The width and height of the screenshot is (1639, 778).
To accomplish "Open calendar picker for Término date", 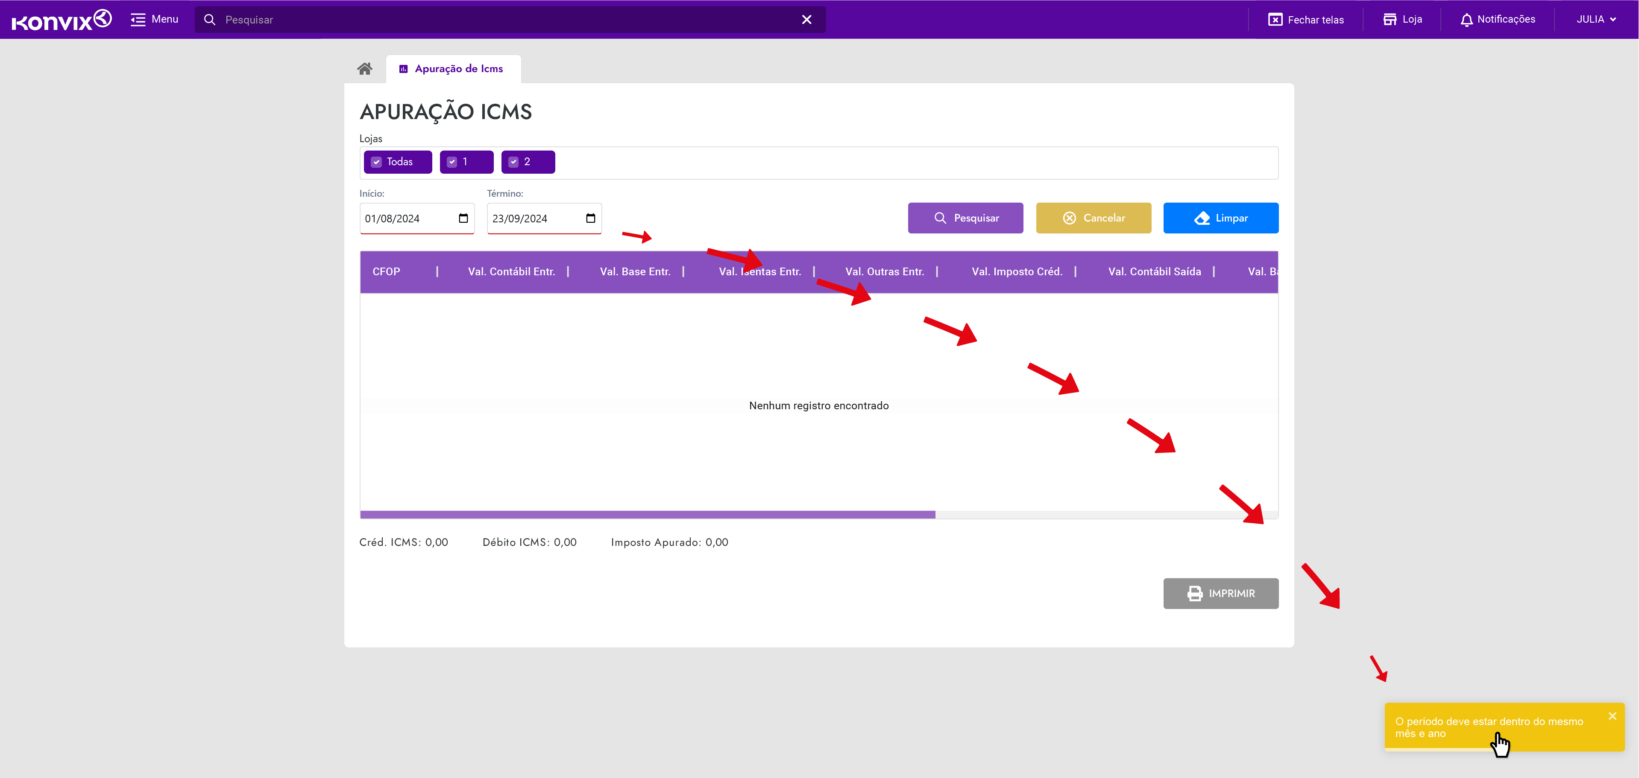I will pos(590,218).
